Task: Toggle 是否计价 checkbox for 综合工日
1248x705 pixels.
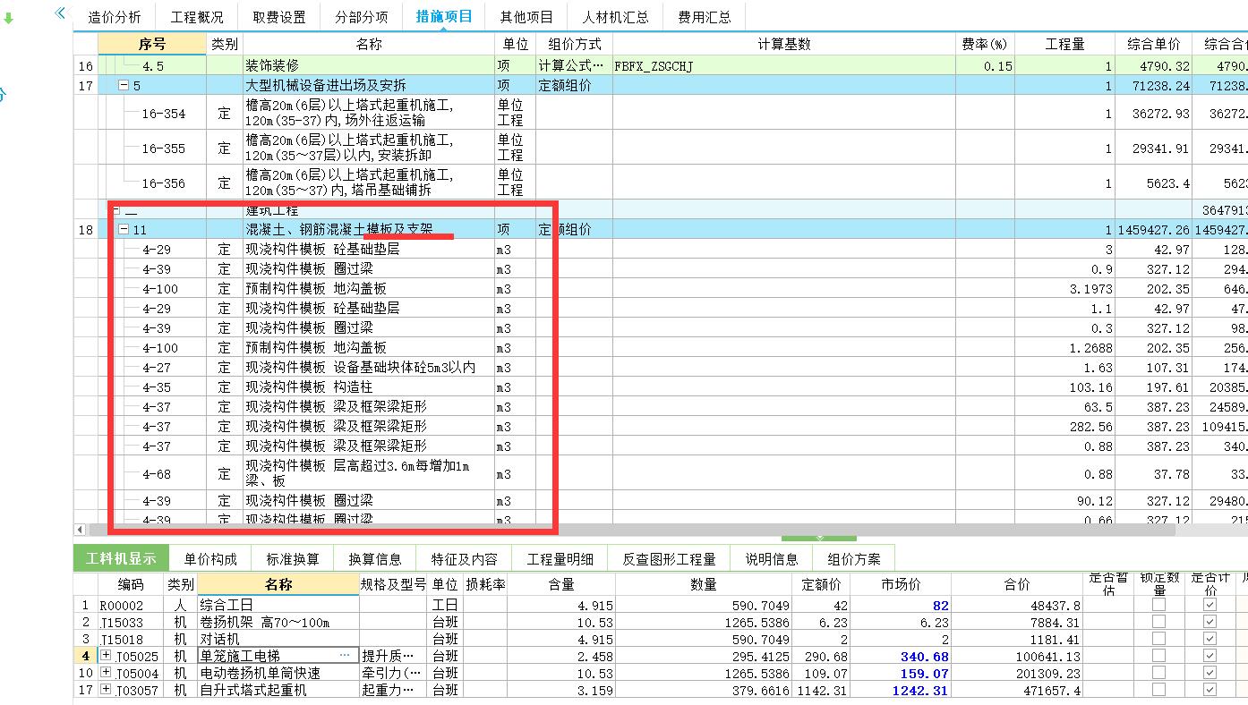Action: click(x=1210, y=606)
